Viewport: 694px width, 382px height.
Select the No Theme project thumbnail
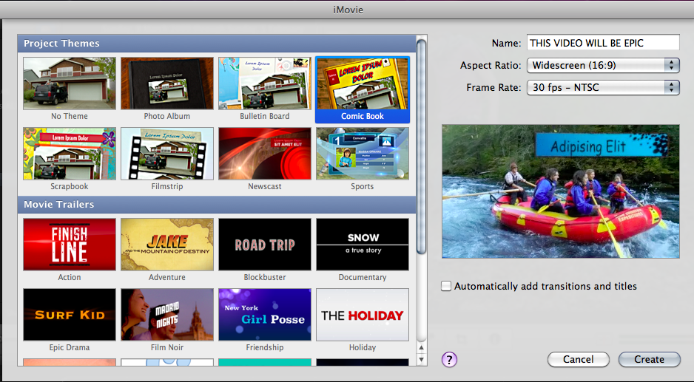tap(70, 83)
